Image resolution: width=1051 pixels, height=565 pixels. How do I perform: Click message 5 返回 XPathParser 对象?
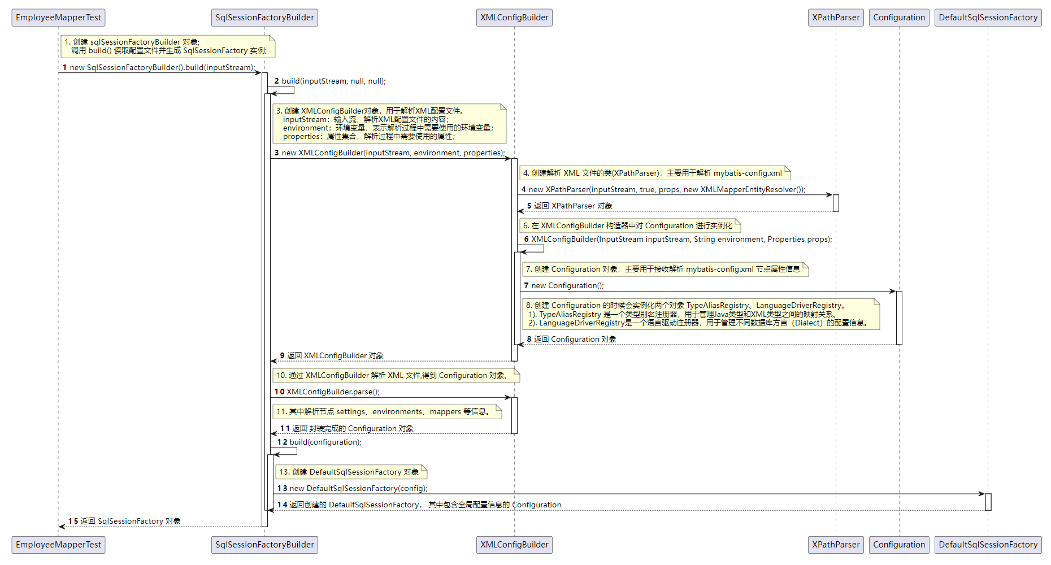[x=570, y=206]
